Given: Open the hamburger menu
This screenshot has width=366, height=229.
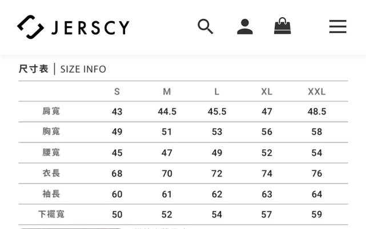Looking at the screenshot, I should (x=337, y=26).
